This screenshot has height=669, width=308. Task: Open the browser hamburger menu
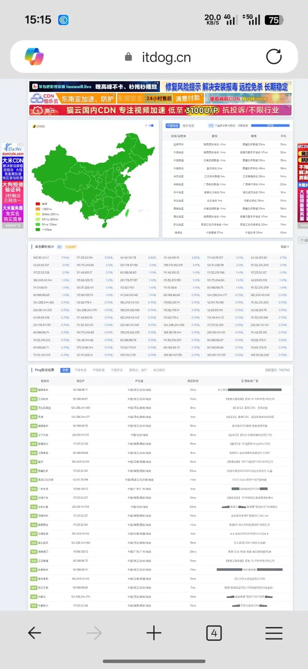tap(274, 633)
